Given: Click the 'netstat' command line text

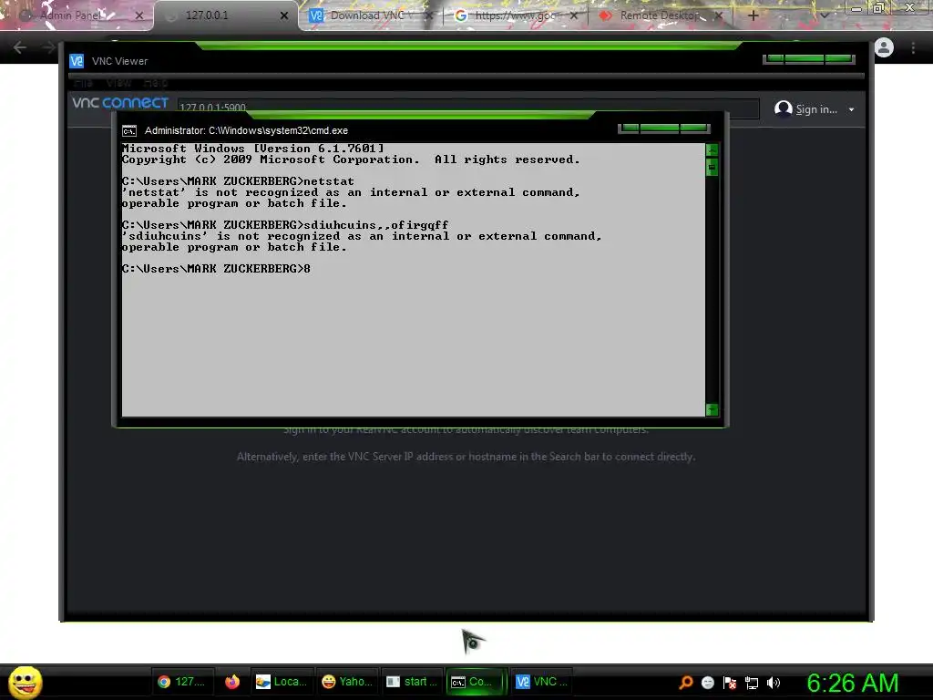Looking at the screenshot, I should [x=238, y=181].
